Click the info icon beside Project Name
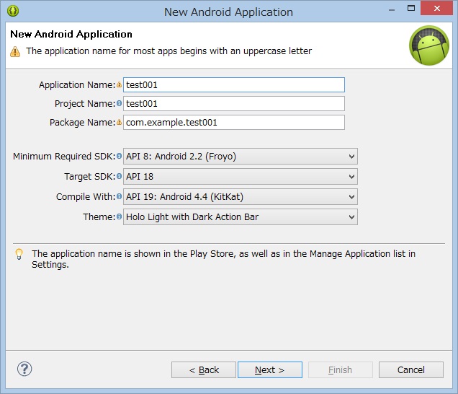Viewport: 458px width, 394px height. 119,103
